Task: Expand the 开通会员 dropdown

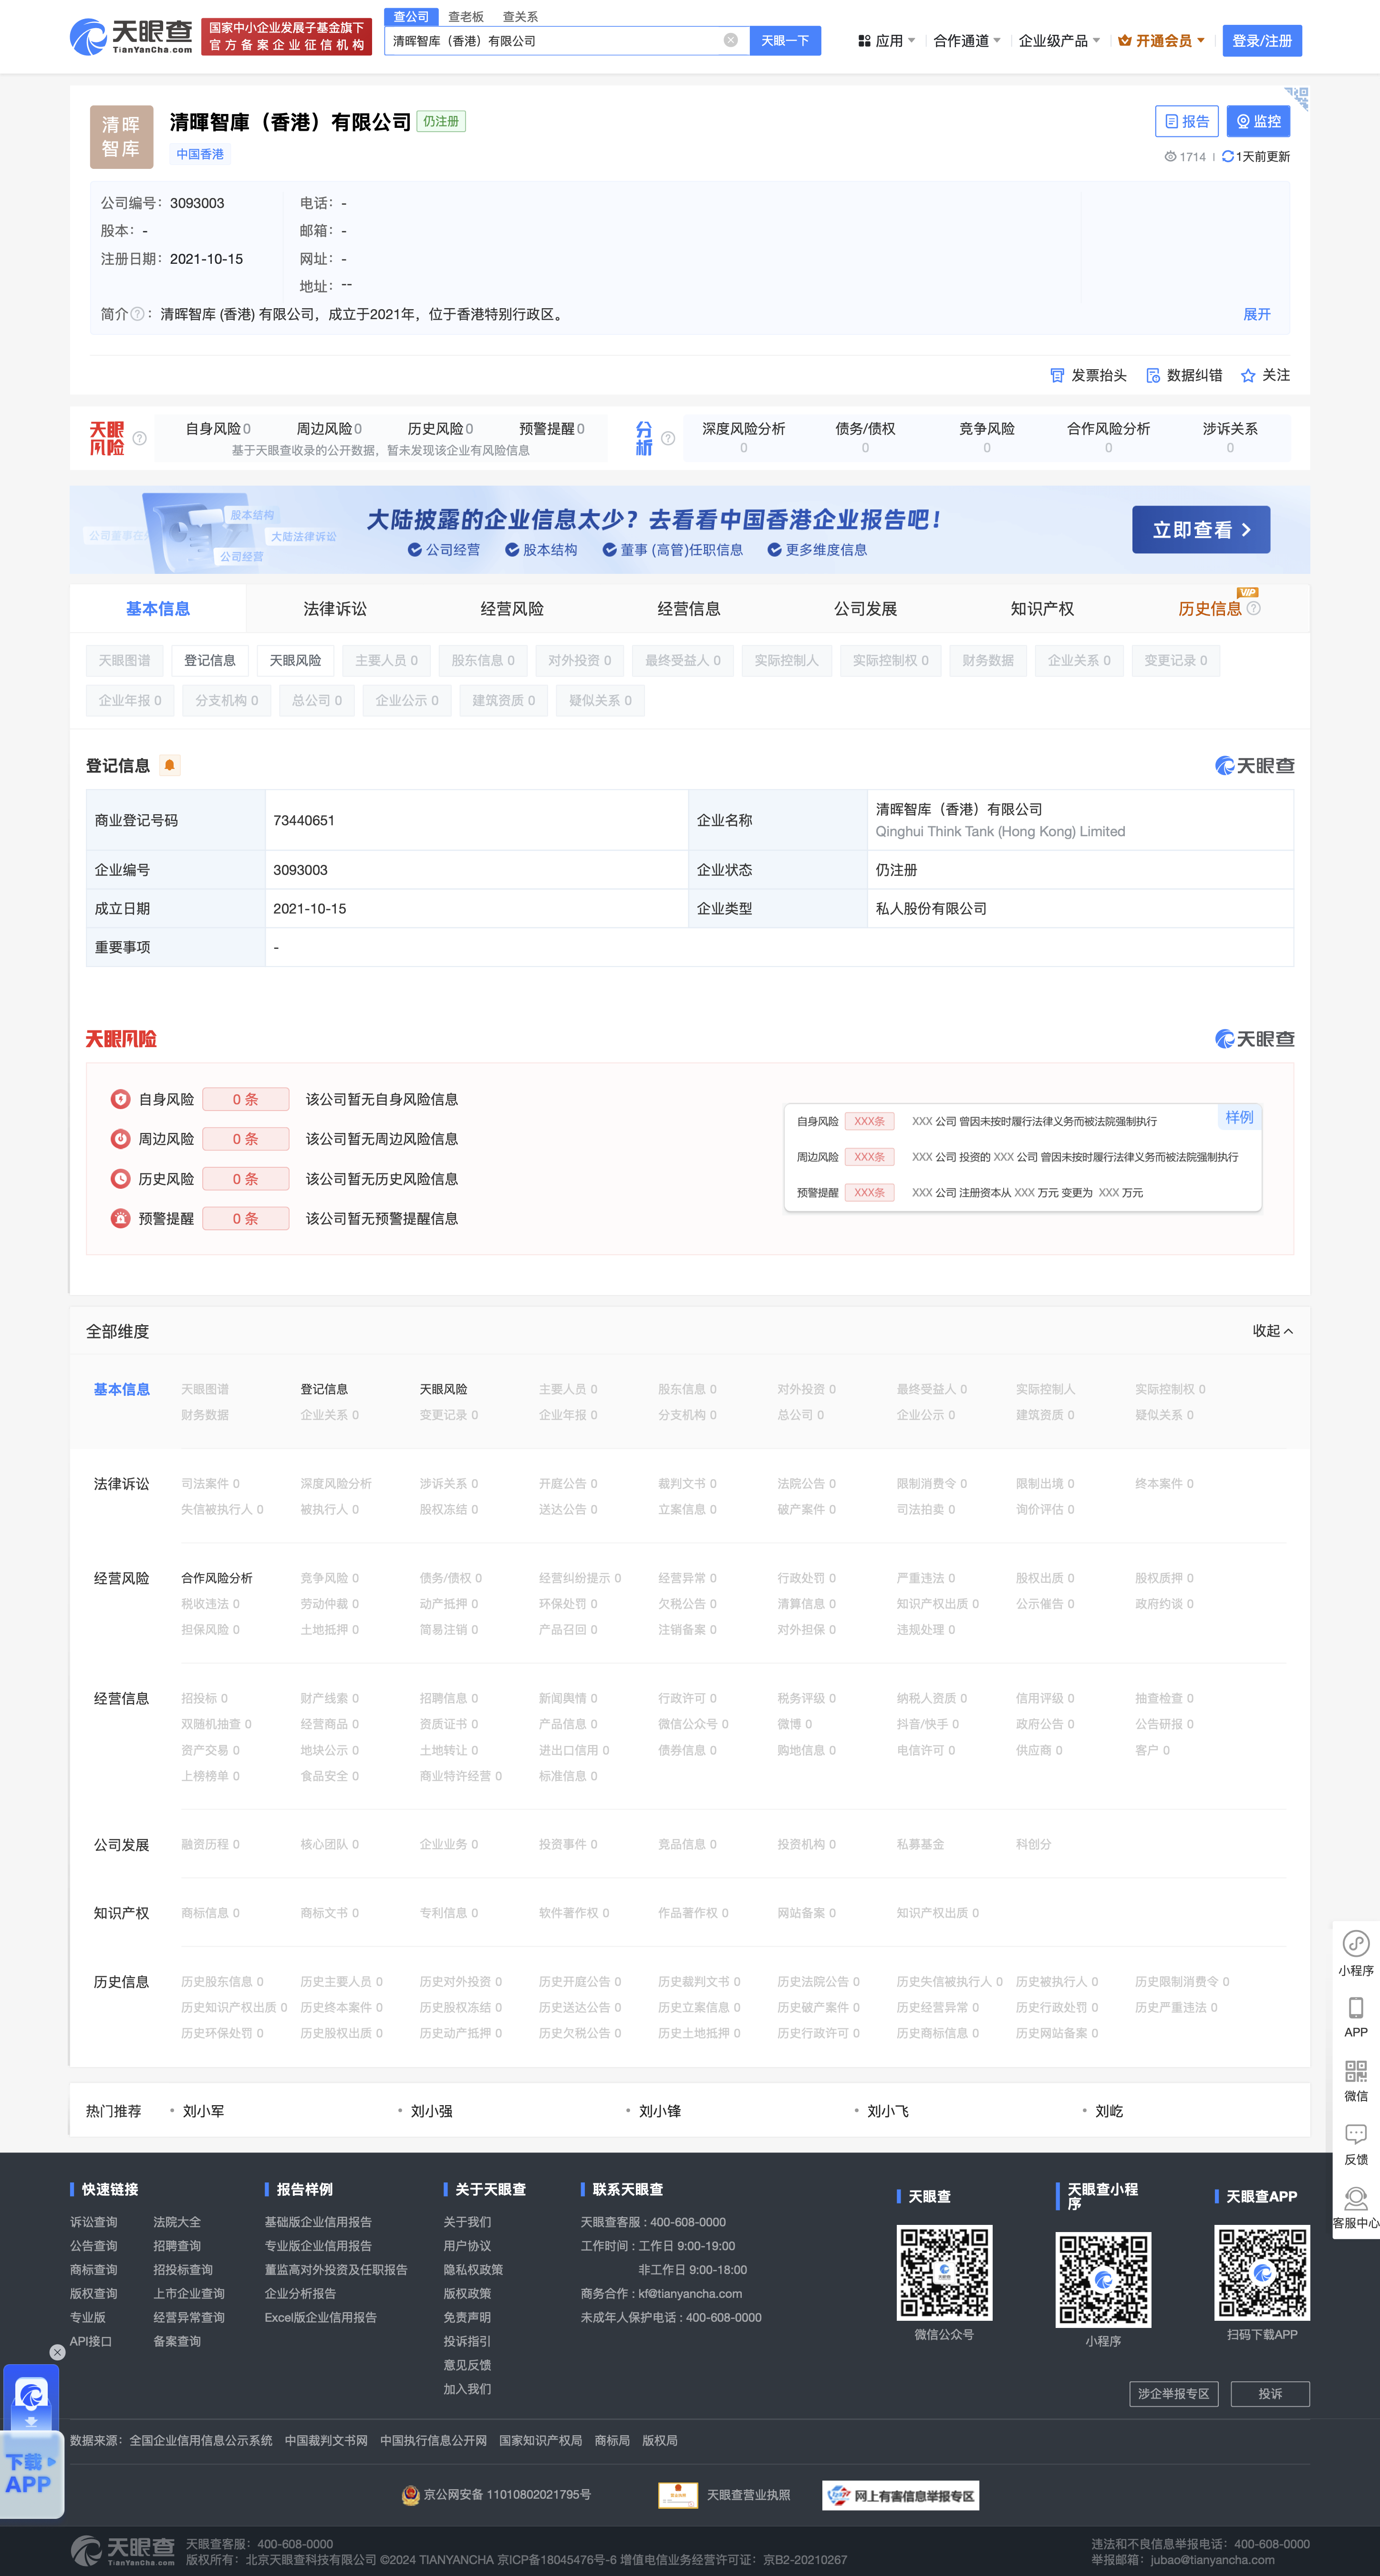Action: 1161,41
